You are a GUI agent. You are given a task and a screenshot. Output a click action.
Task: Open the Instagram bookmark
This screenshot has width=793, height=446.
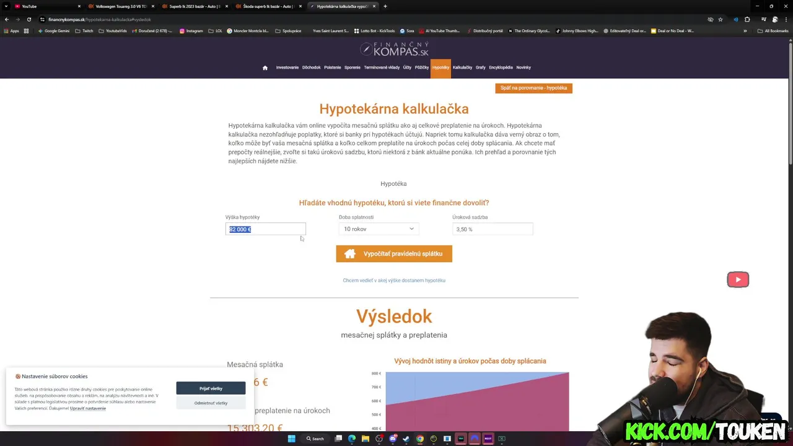[191, 31]
